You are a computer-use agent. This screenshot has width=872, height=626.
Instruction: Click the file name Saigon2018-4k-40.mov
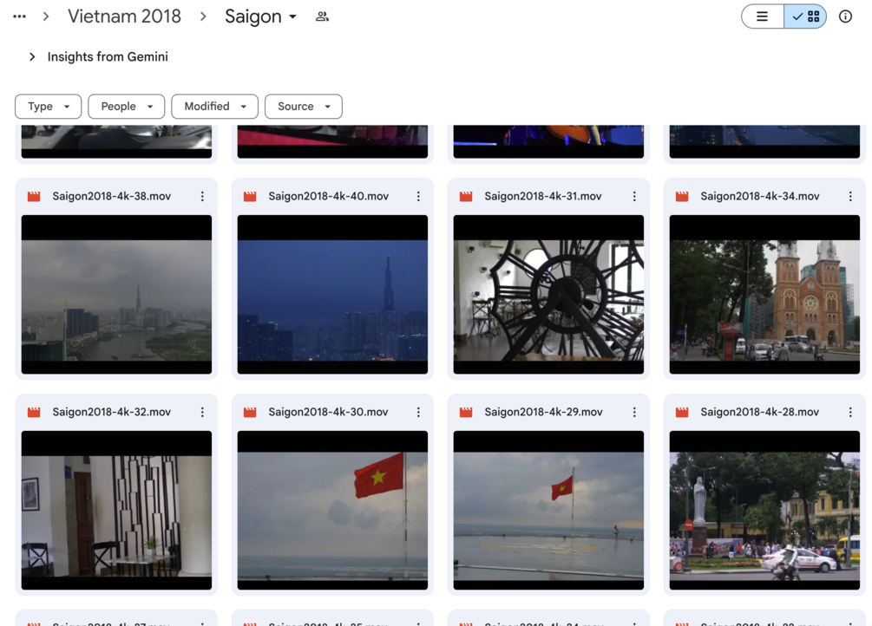pyautogui.click(x=329, y=196)
